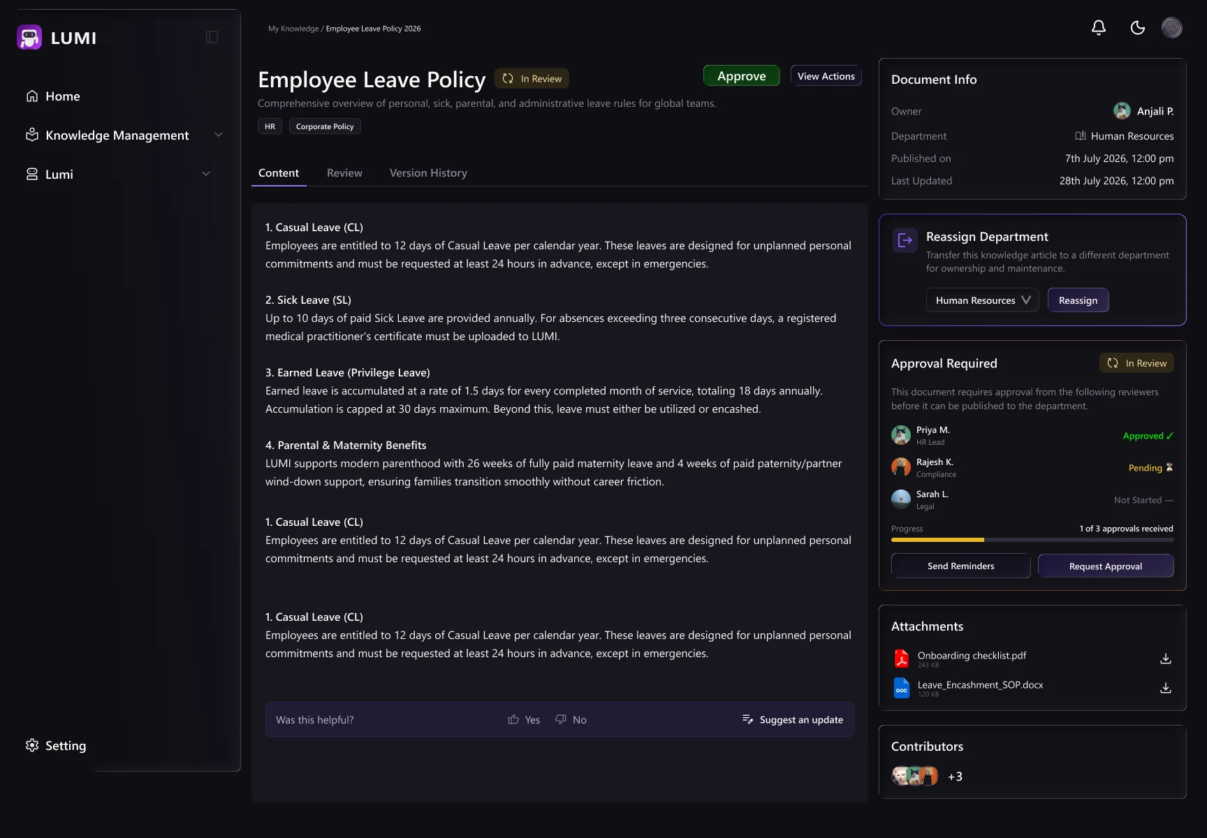
Task: Click Suggest an update link
Action: click(x=801, y=719)
